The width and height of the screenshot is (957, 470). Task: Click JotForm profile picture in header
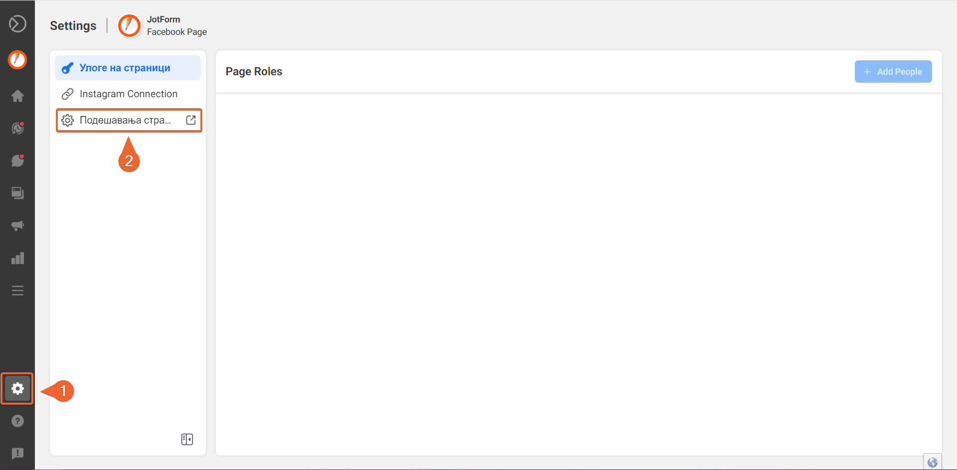[x=130, y=25]
